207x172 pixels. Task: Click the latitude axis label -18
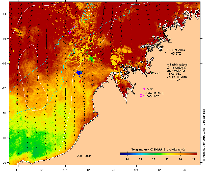[x=4, y=113]
